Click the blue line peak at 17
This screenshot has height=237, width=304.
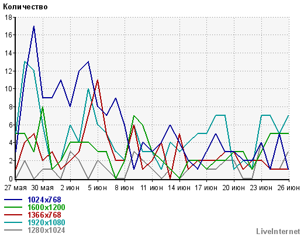34,26
